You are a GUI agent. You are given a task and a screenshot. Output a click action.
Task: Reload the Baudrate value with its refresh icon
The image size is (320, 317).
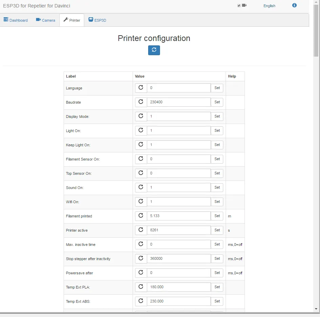[141, 102]
